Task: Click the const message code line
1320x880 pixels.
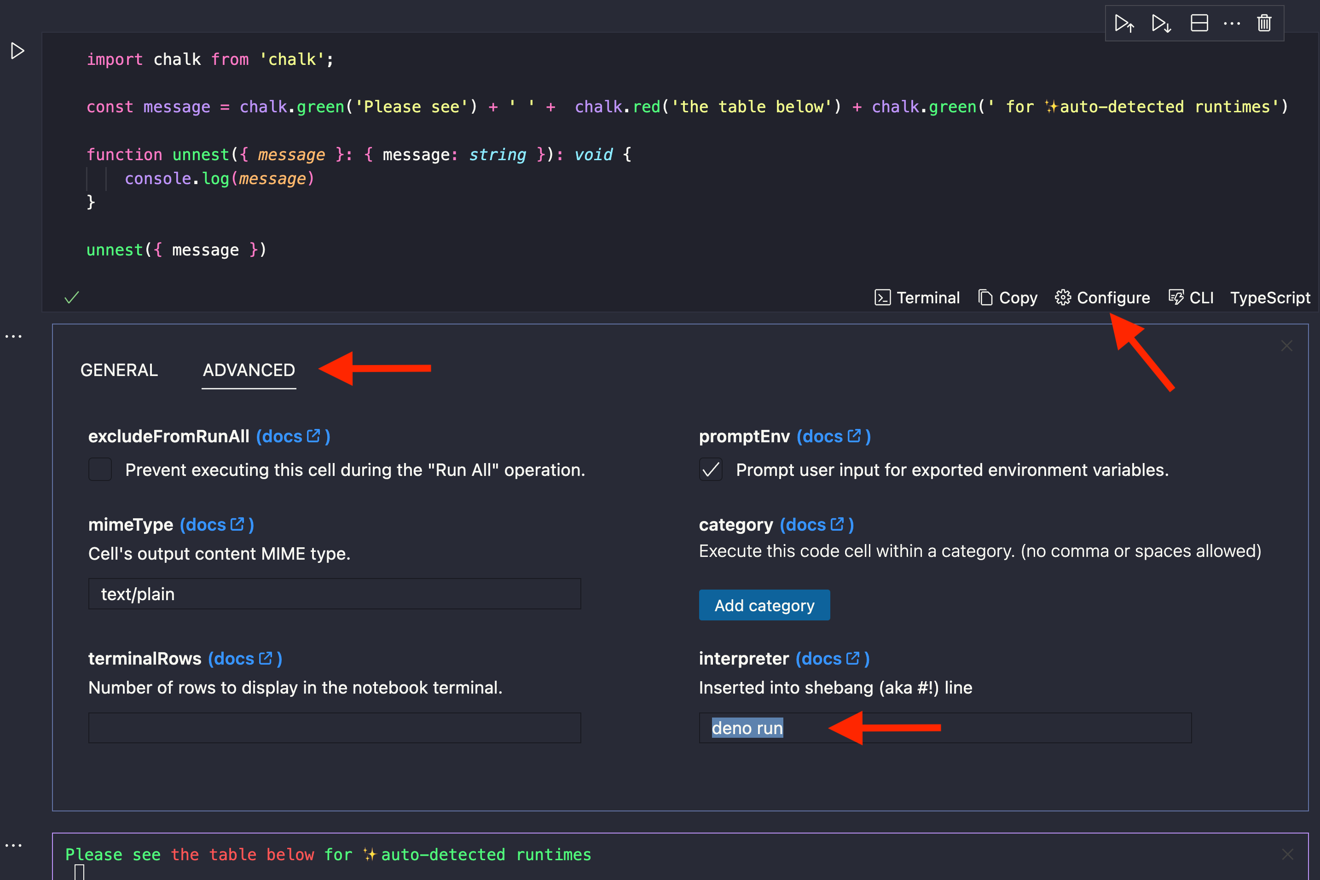Action: click(688, 107)
